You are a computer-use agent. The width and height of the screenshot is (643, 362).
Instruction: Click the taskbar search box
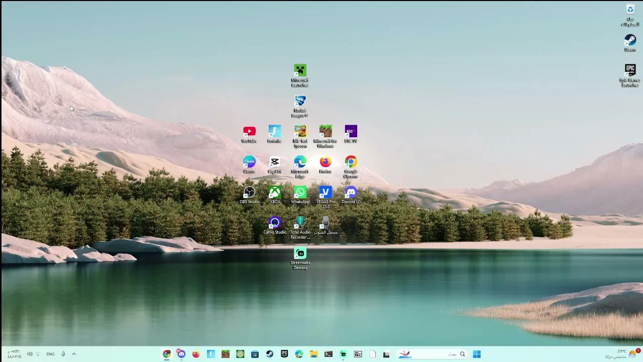(432, 354)
